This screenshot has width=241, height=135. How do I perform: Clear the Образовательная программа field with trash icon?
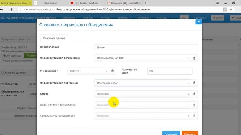coord(194,83)
